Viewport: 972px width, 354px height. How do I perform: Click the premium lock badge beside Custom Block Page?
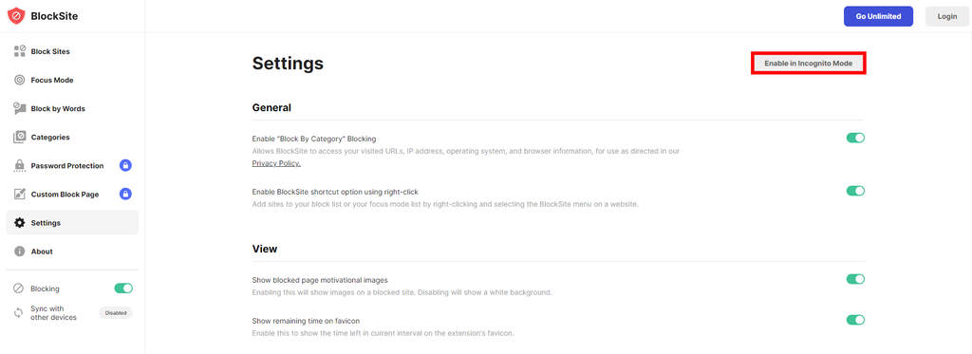[126, 194]
